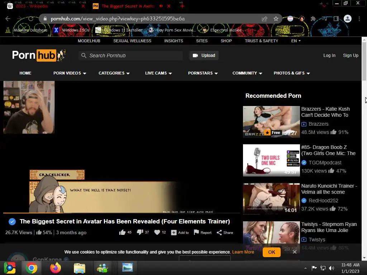The image size is (367, 275).
Task: Open Chrome from the taskbar
Action: tap(32, 268)
